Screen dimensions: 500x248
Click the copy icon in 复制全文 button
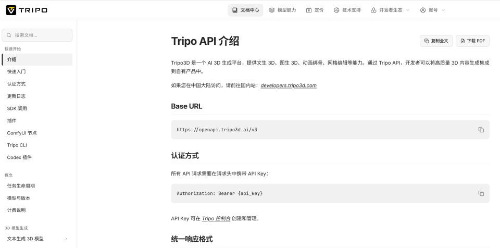(x=427, y=41)
